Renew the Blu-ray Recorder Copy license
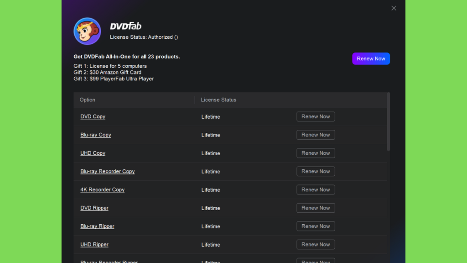The image size is (467, 263). click(x=316, y=172)
